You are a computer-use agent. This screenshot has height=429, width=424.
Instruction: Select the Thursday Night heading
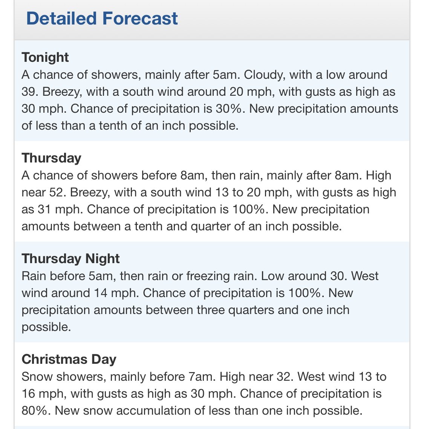tap(70, 259)
